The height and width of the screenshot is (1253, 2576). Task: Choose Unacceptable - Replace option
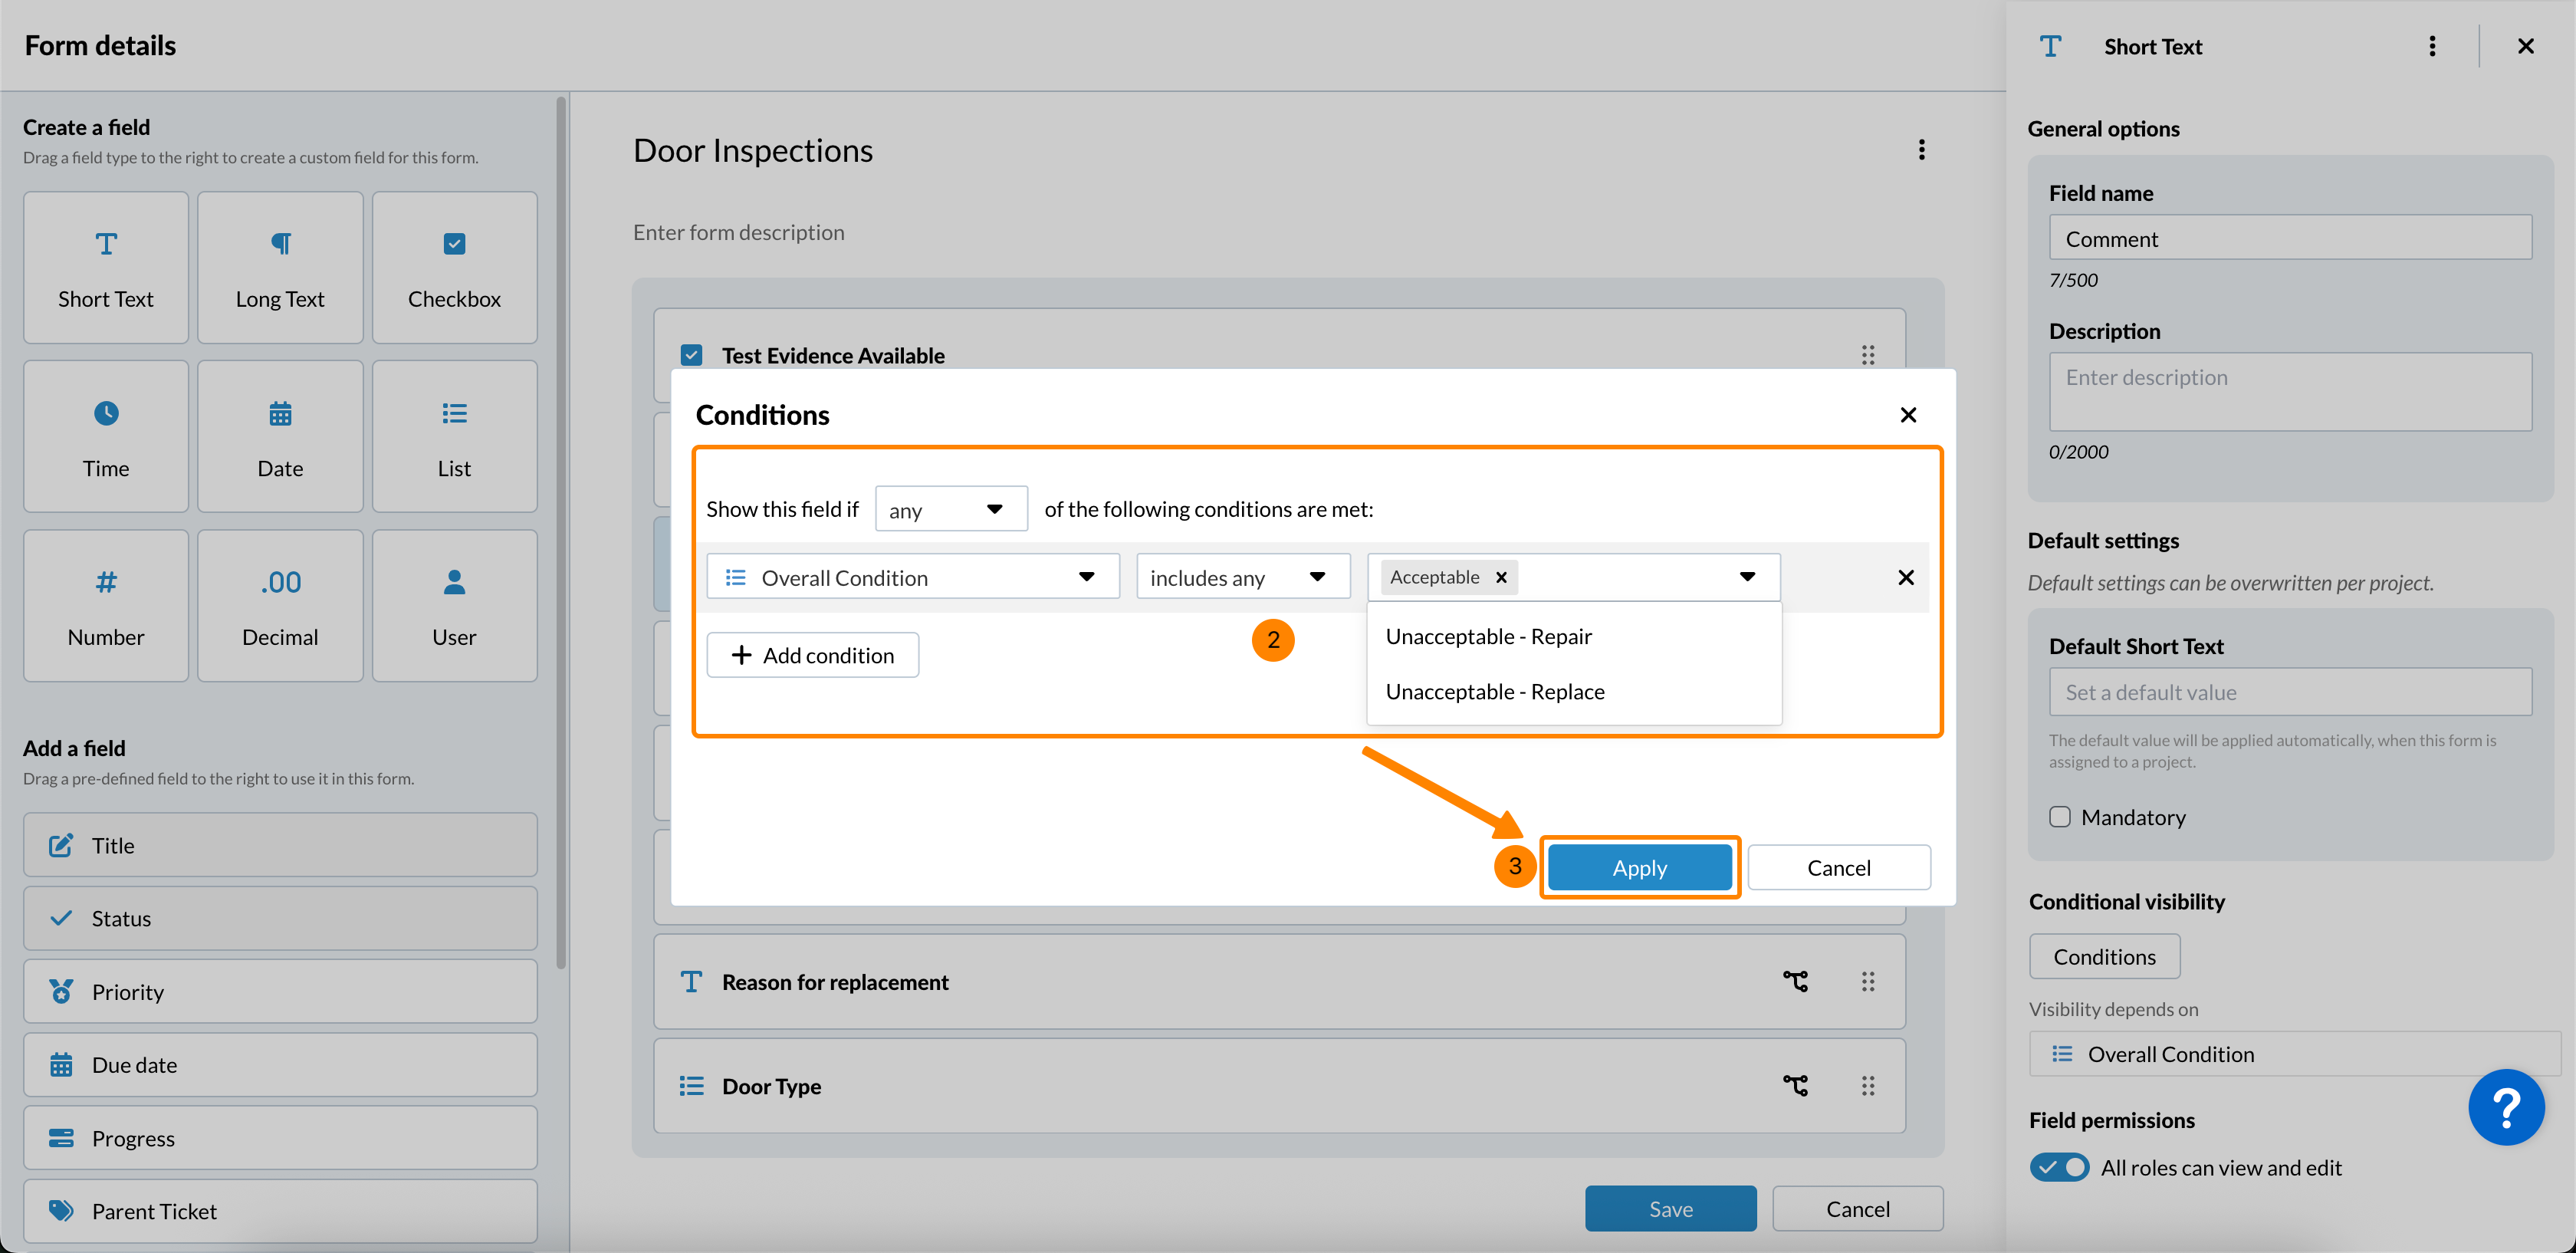pos(1494,692)
